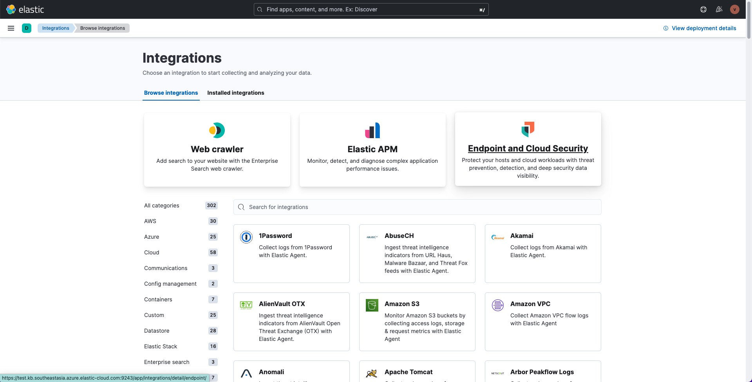Click View deployment details link

coord(703,28)
